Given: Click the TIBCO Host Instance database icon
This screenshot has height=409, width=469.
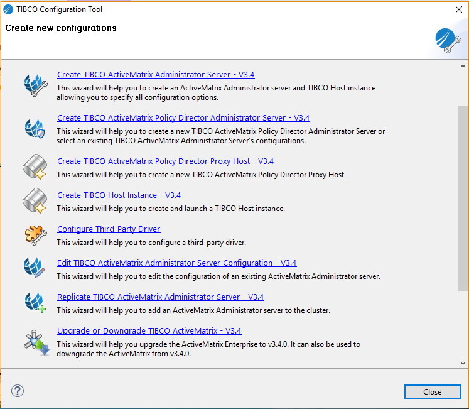Looking at the screenshot, I should (x=35, y=200).
